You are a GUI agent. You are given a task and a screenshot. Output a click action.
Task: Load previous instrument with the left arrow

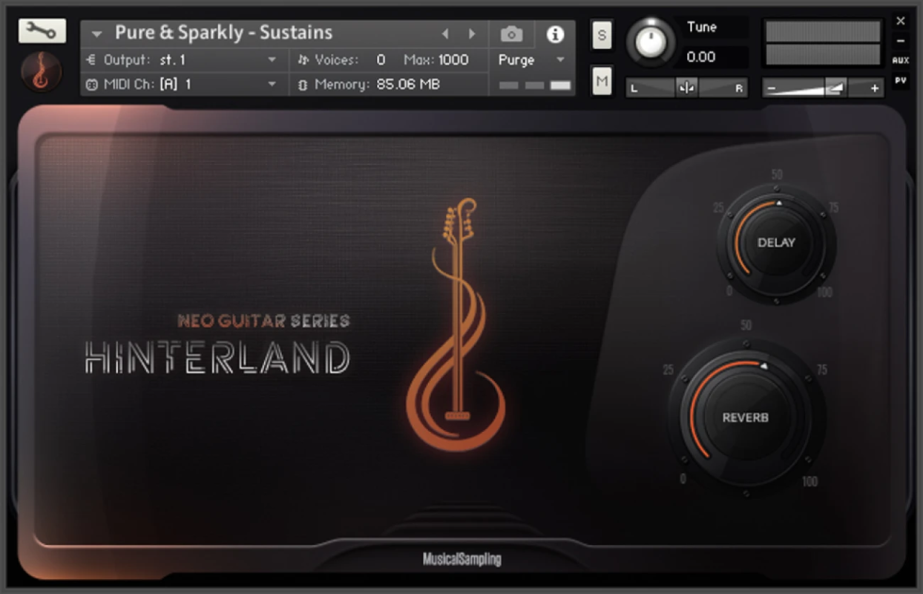click(x=445, y=34)
